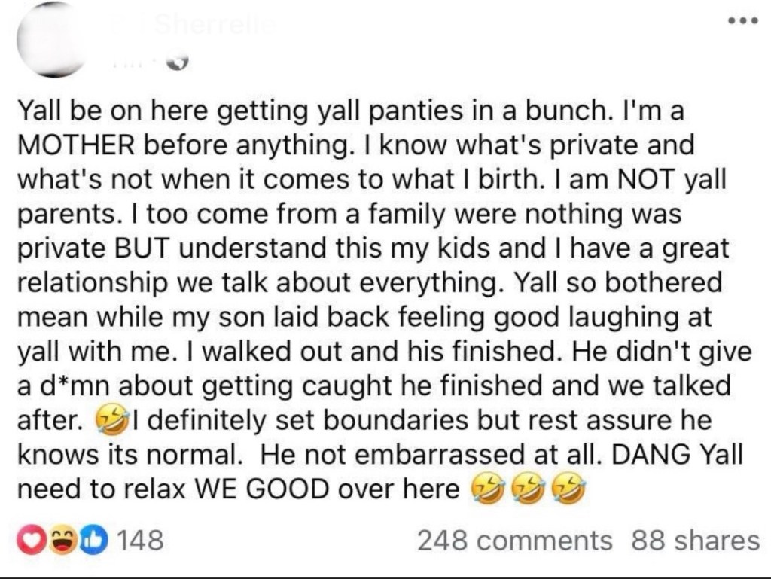771x579 pixels.
Task: Click the middle laughing emoji ending the post
Action: 528,489
